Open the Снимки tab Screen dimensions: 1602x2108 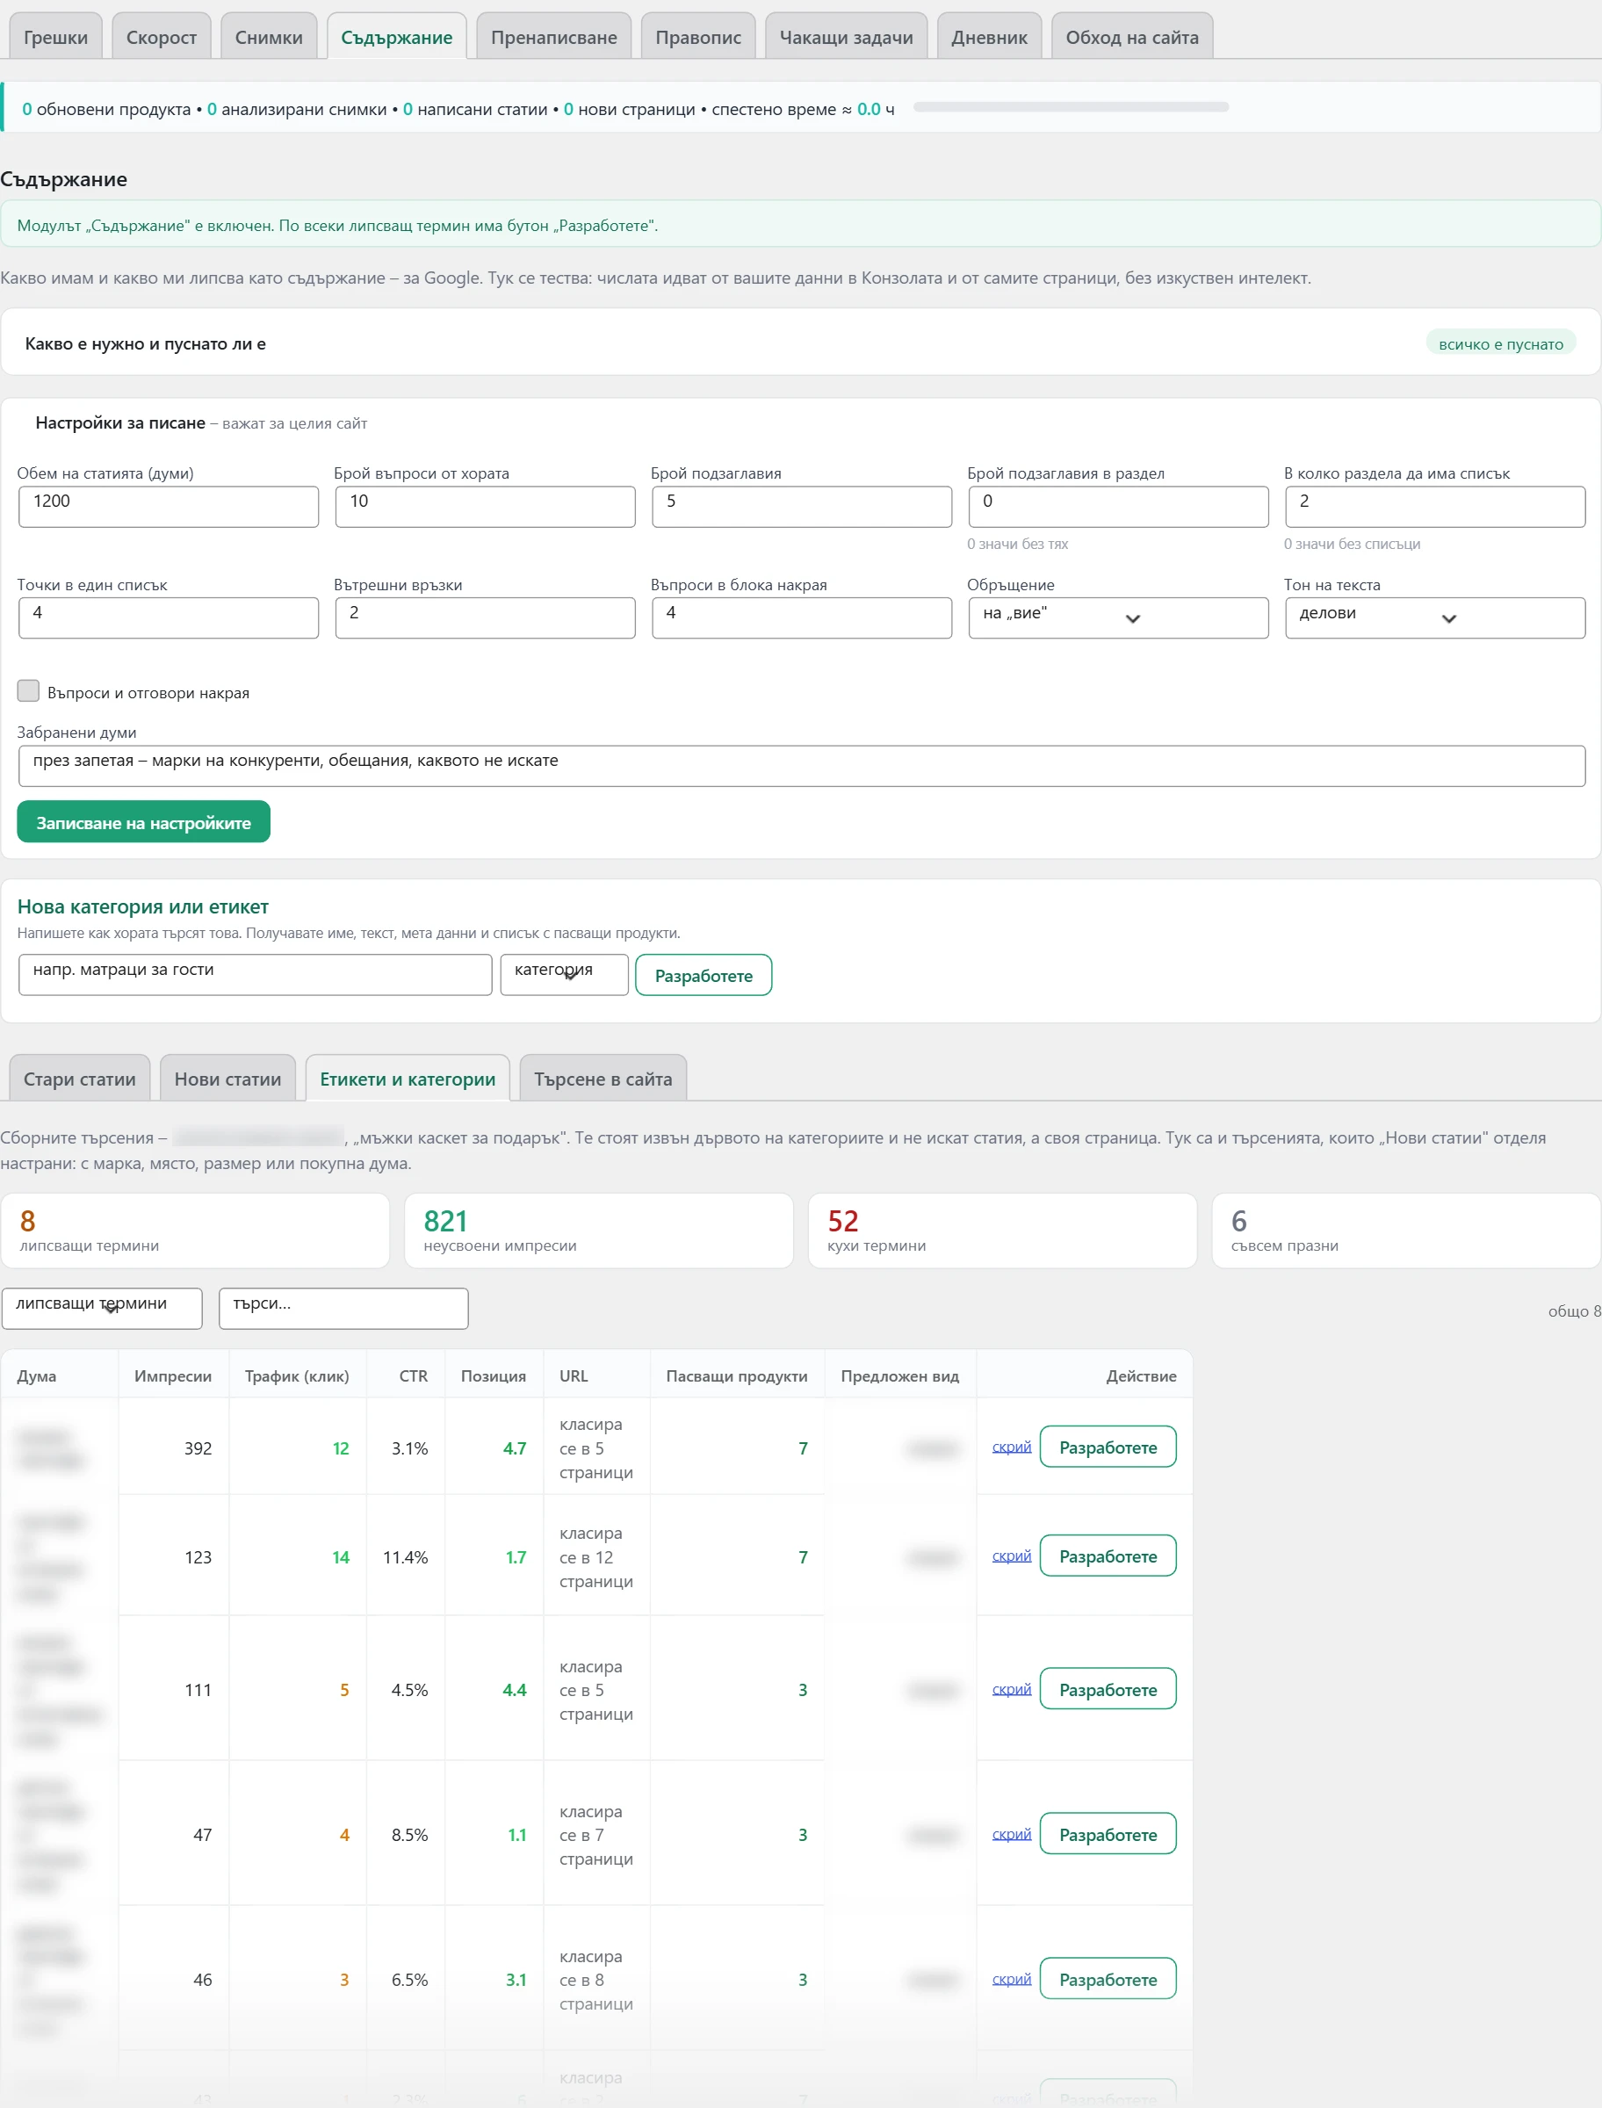point(269,37)
